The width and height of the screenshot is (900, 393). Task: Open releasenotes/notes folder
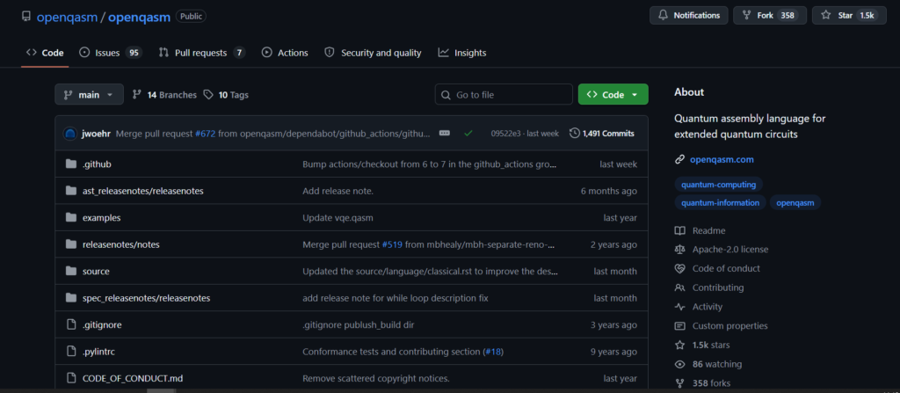(121, 244)
